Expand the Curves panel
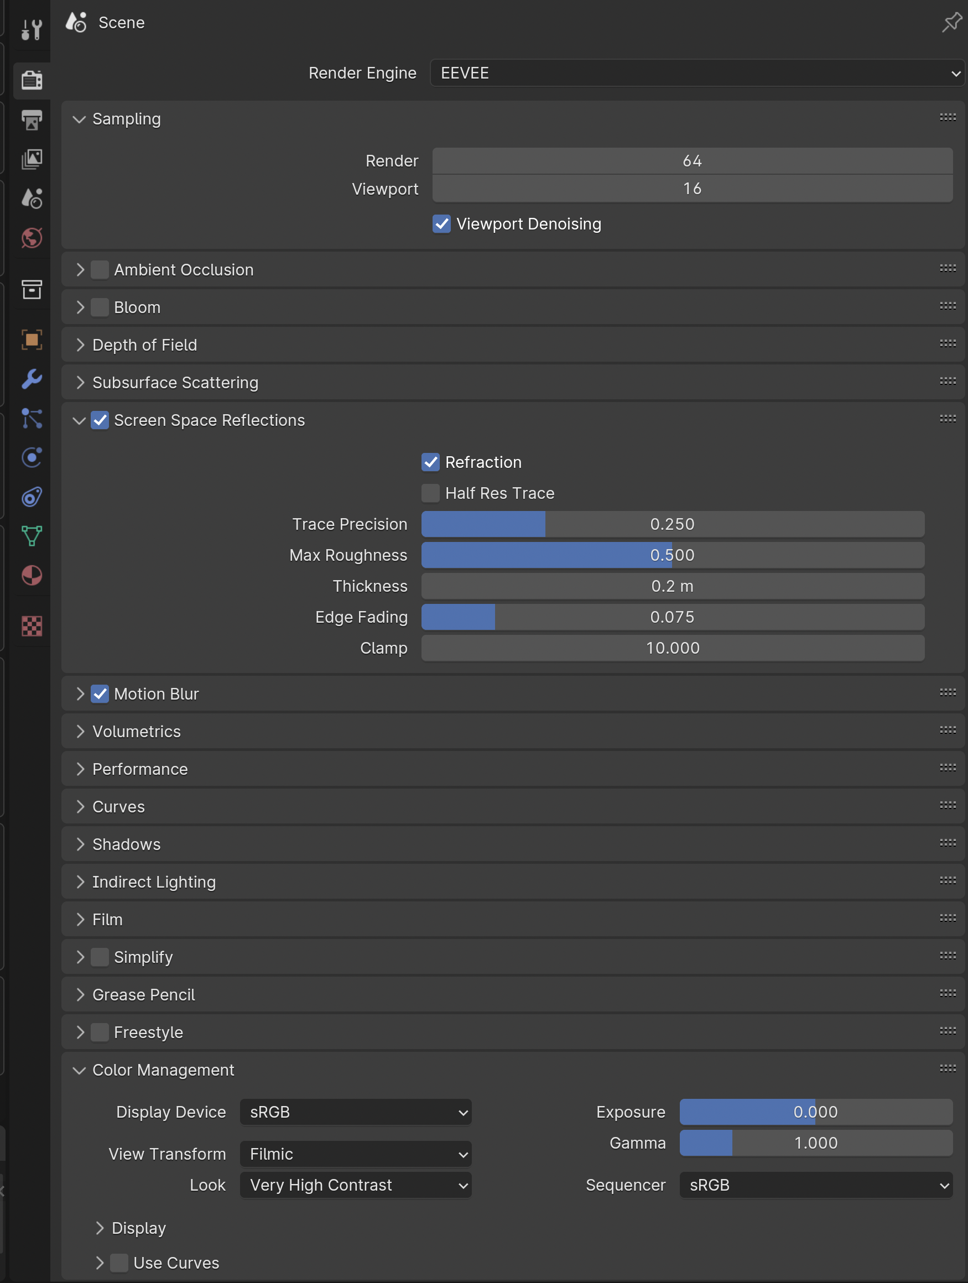The height and width of the screenshot is (1283, 968). [x=80, y=807]
